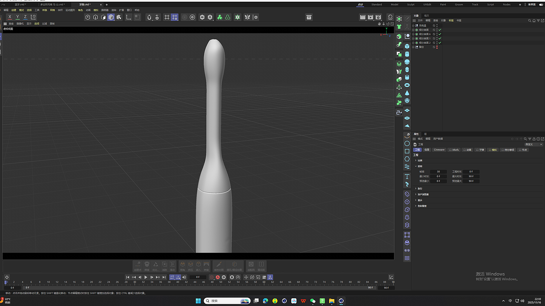Select the spline pen tool icon
This screenshot has width=545, height=306.
point(407,136)
